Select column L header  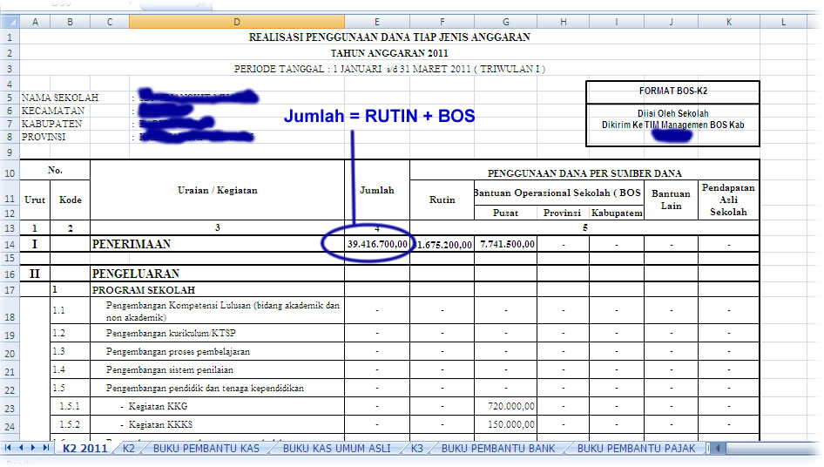click(x=784, y=22)
